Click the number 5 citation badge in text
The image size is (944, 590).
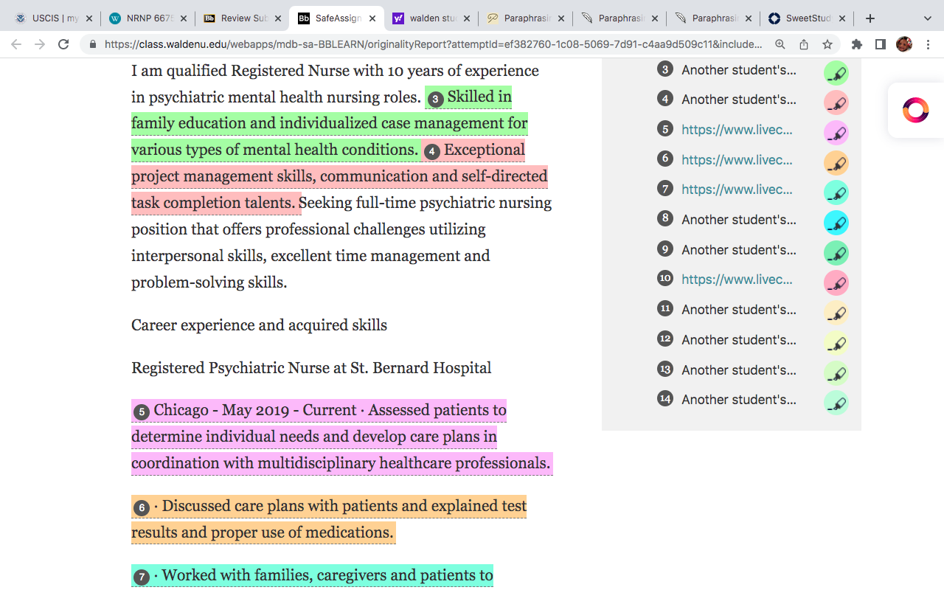(142, 412)
